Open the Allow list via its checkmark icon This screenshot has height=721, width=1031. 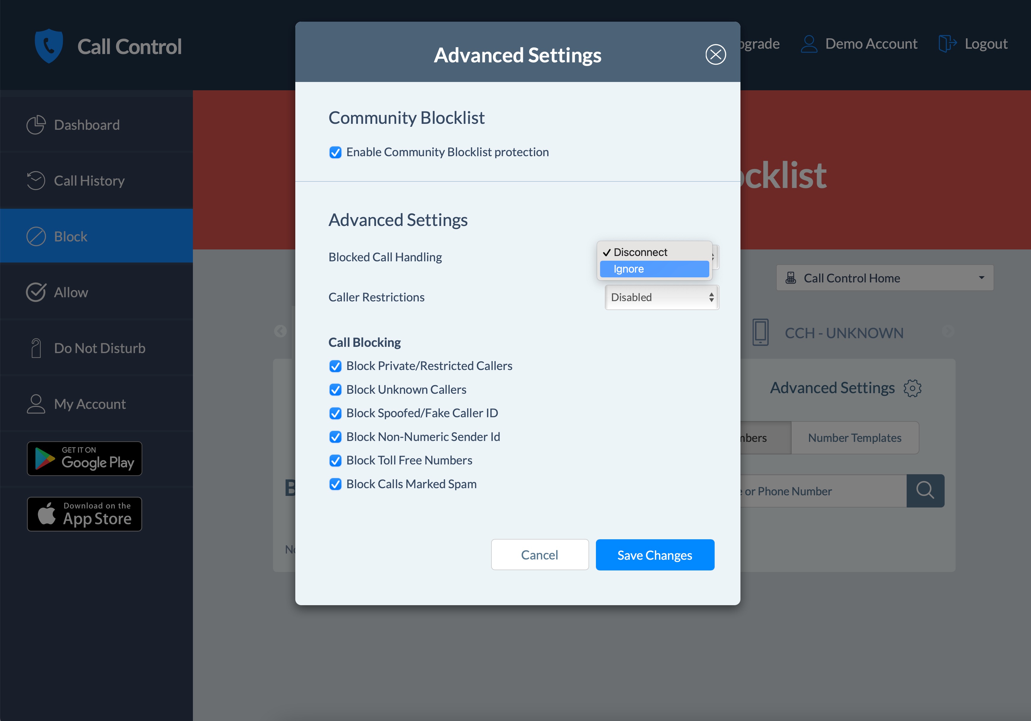(37, 292)
